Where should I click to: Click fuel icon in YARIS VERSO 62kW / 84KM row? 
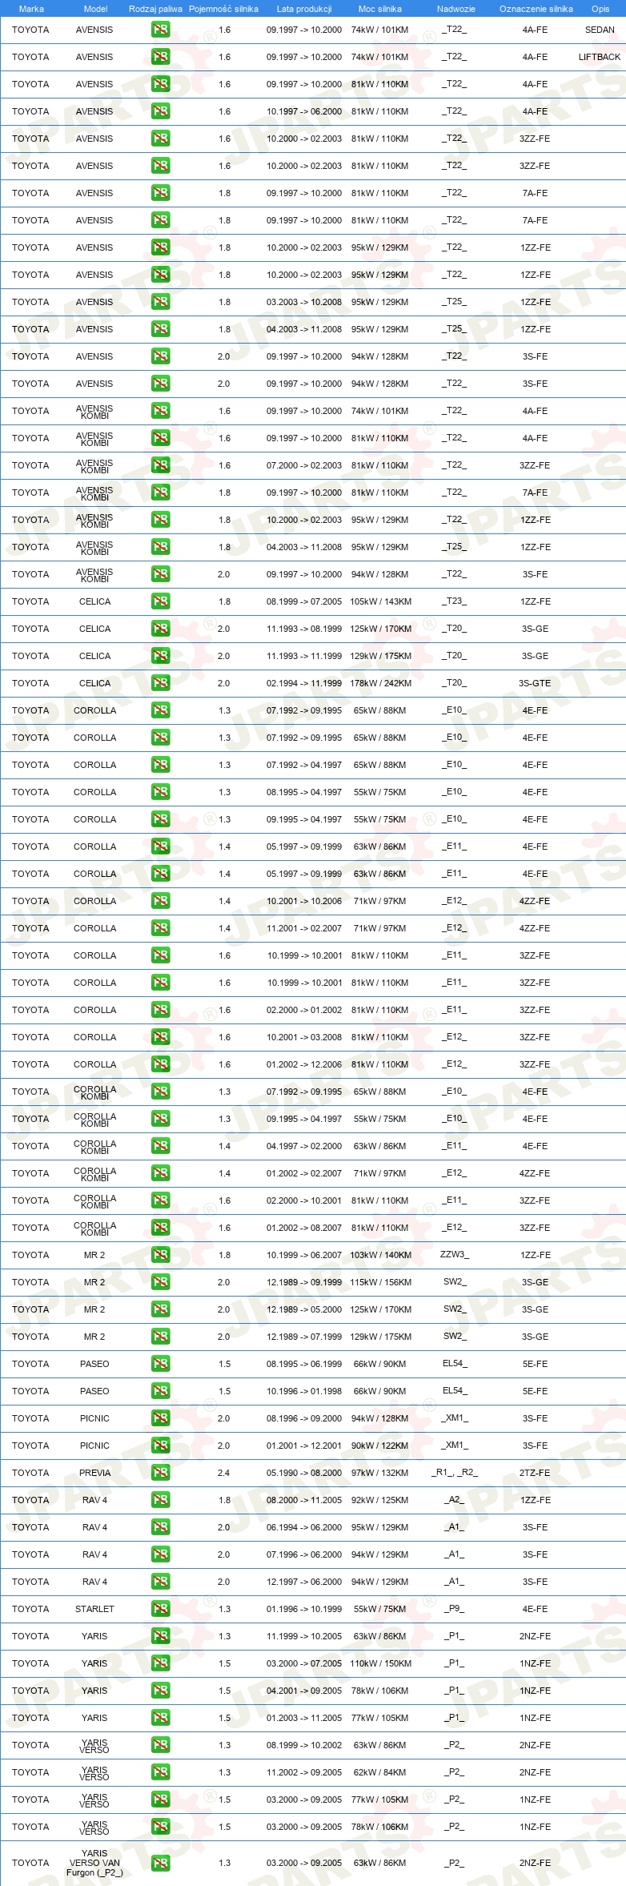pyautogui.click(x=160, y=1772)
